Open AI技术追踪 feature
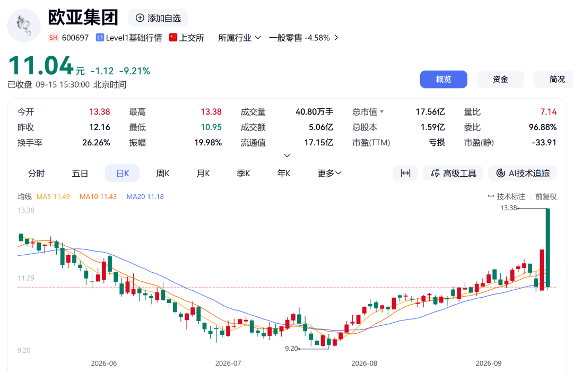 523,173
